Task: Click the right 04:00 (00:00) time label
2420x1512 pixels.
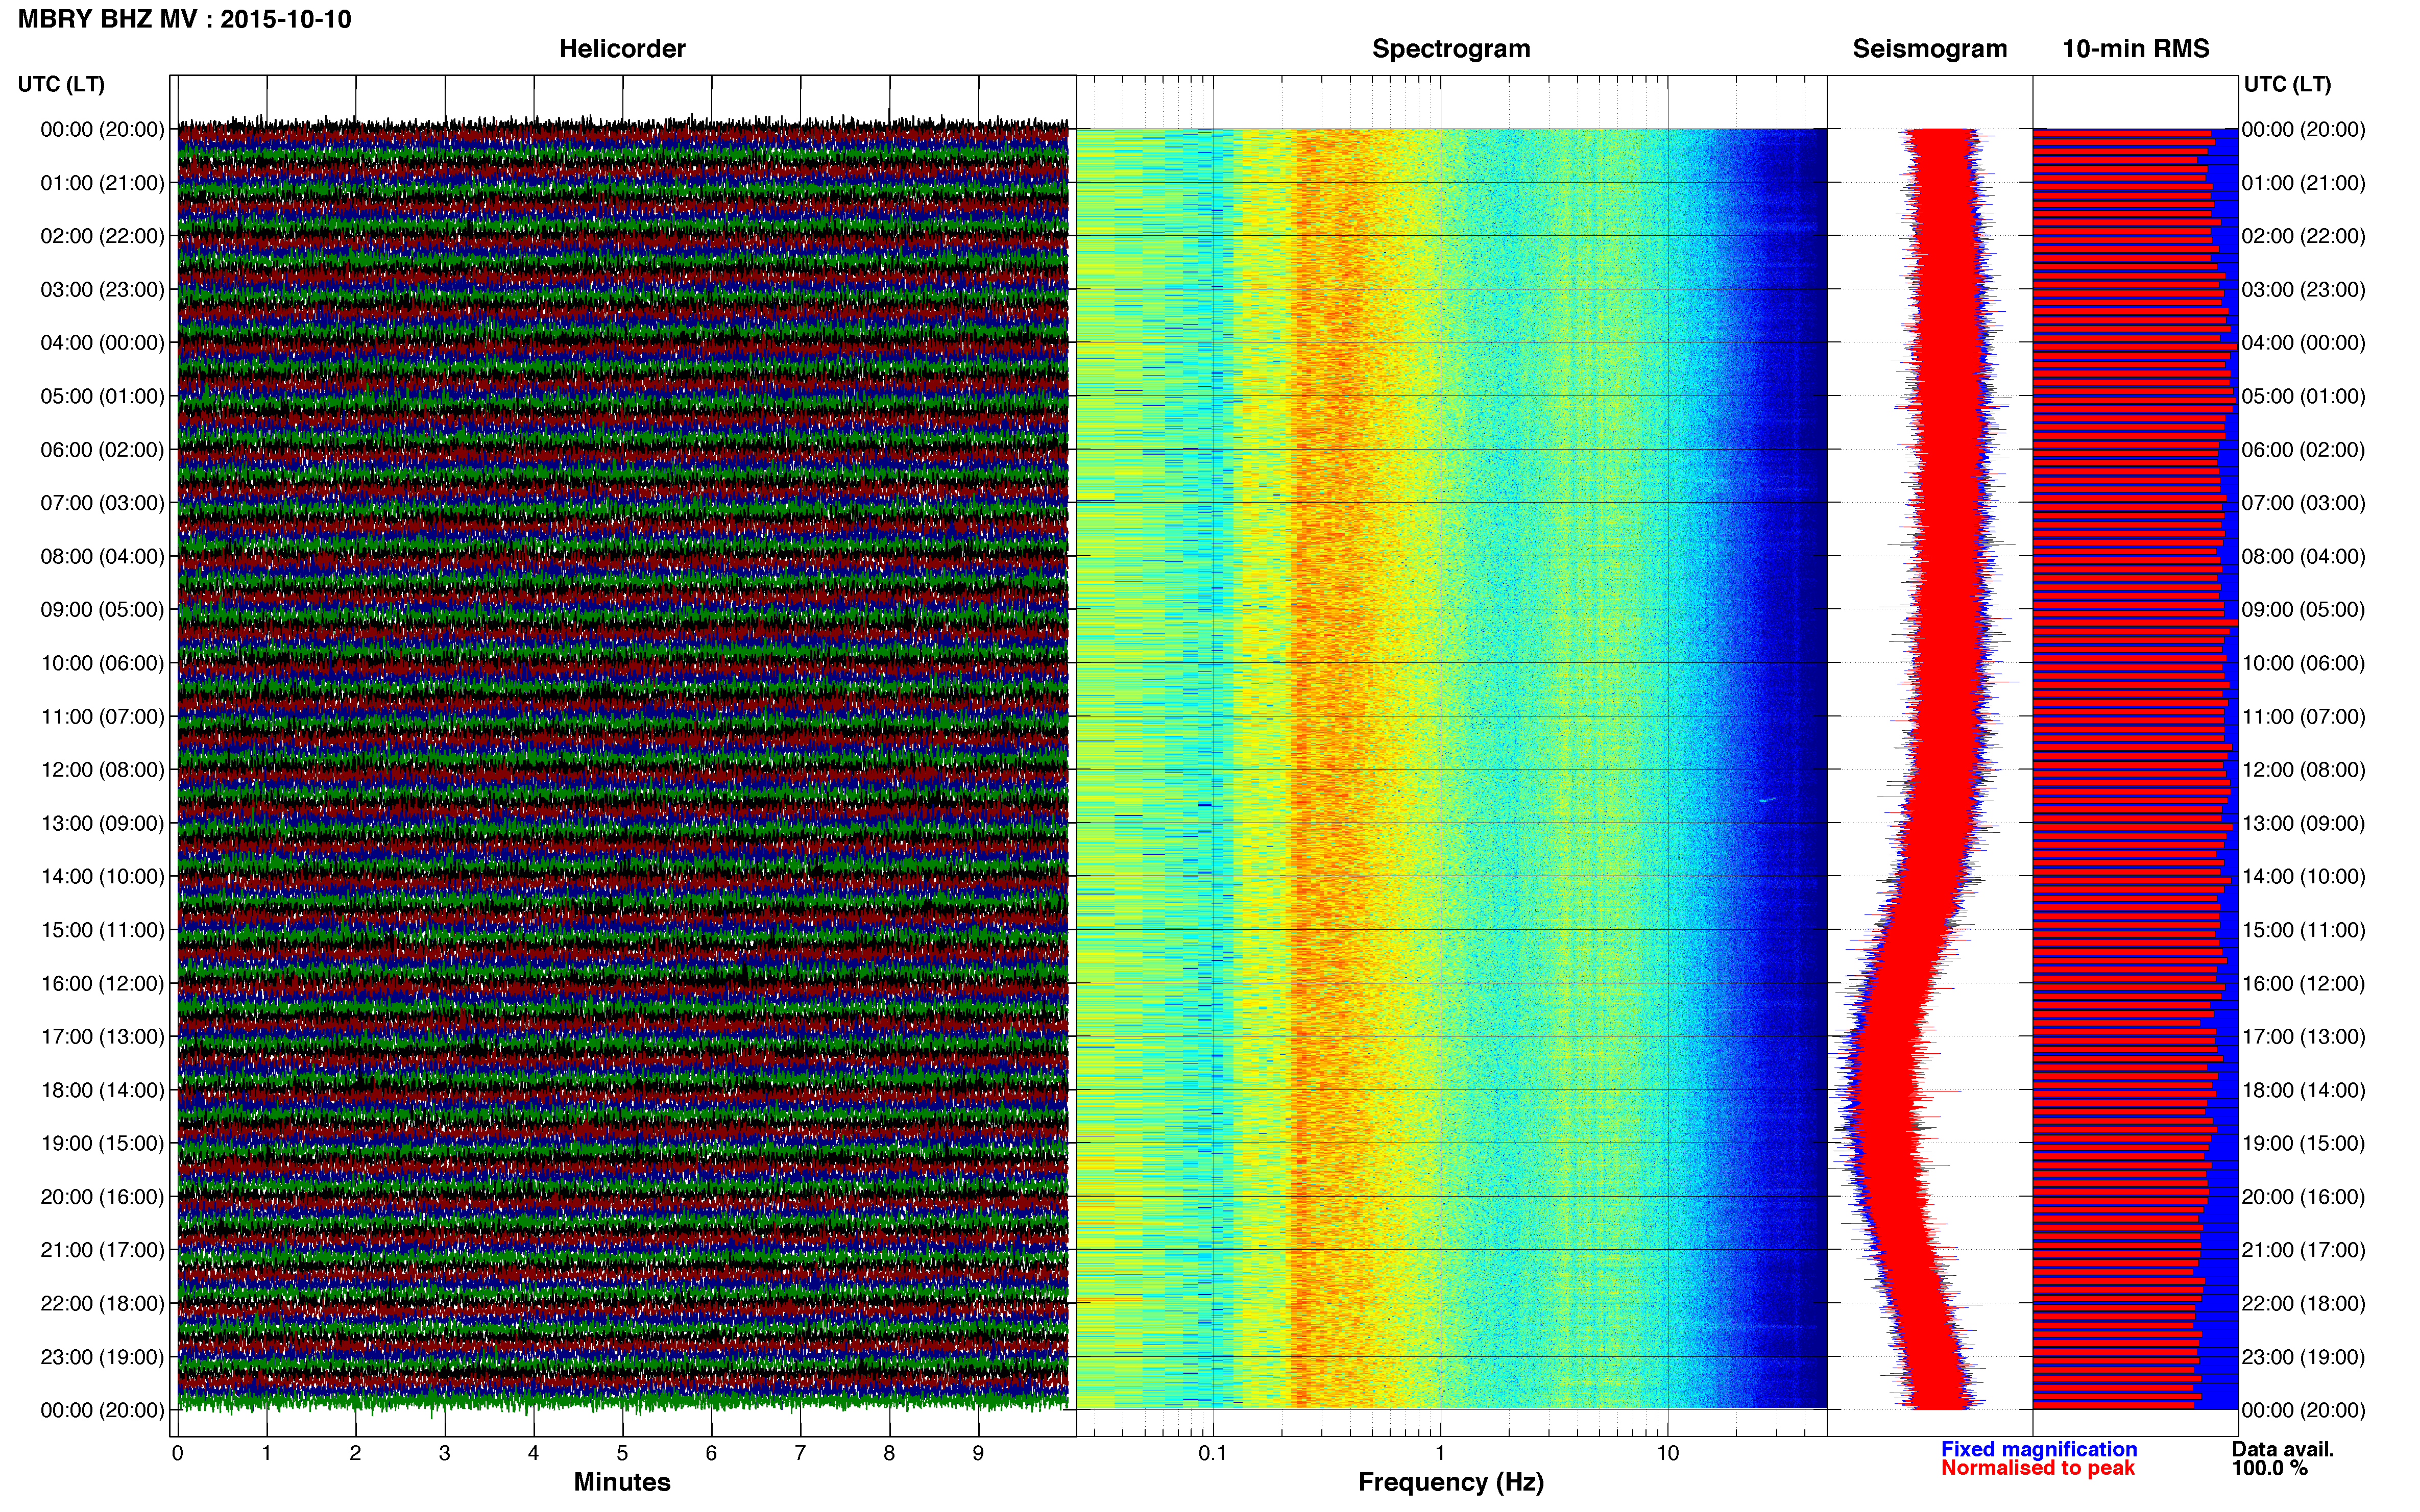Action: point(2304,343)
